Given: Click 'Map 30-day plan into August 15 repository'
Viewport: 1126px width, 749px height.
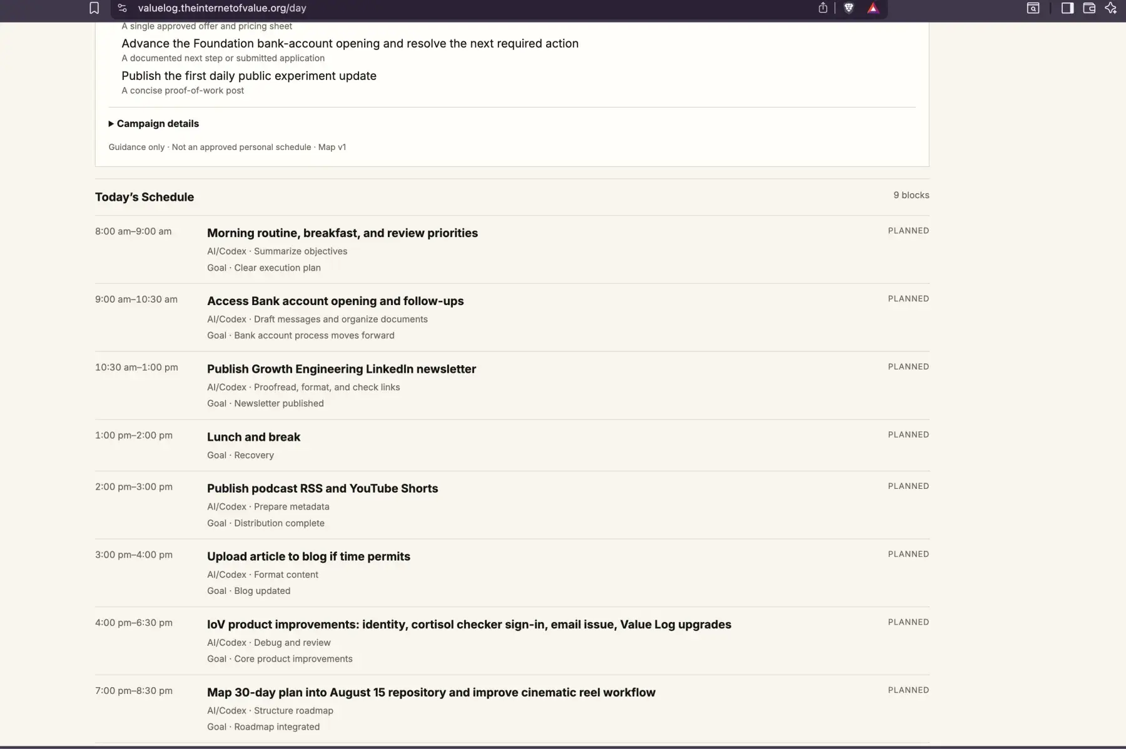Looking at the screenshot, I should 431,693.
